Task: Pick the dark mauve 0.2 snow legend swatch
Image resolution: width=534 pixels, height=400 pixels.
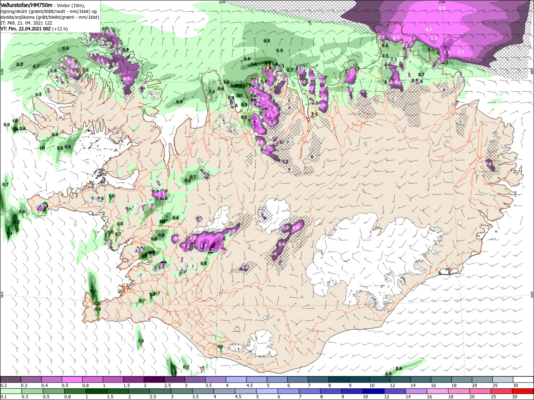Action: pos(10,380)
